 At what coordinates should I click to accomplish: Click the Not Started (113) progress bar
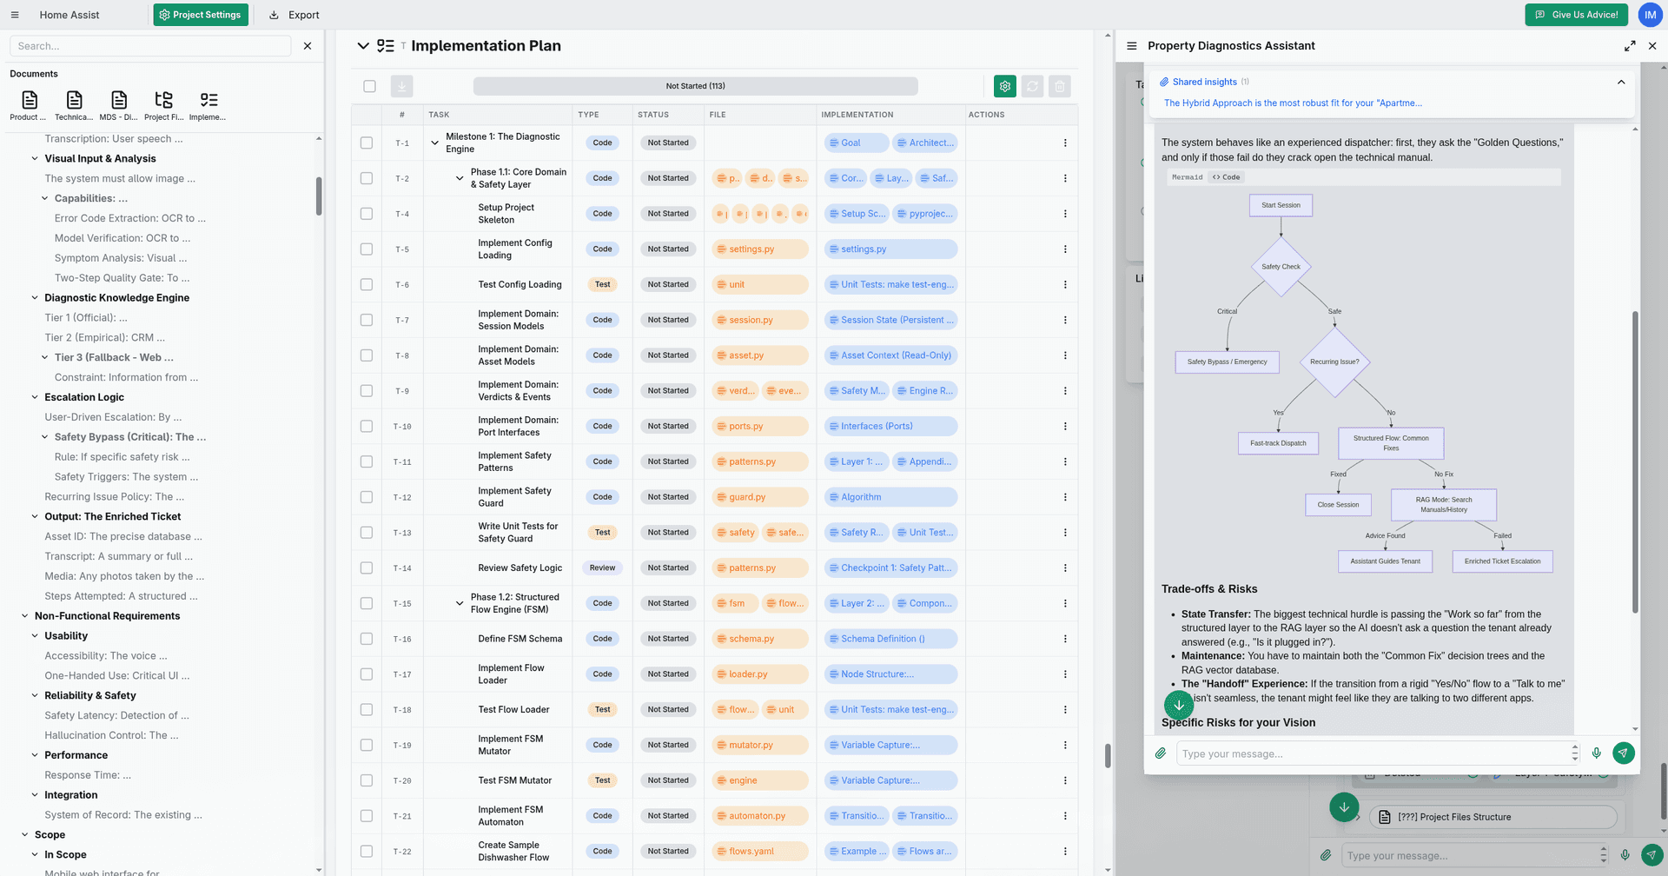coord(695,86)
